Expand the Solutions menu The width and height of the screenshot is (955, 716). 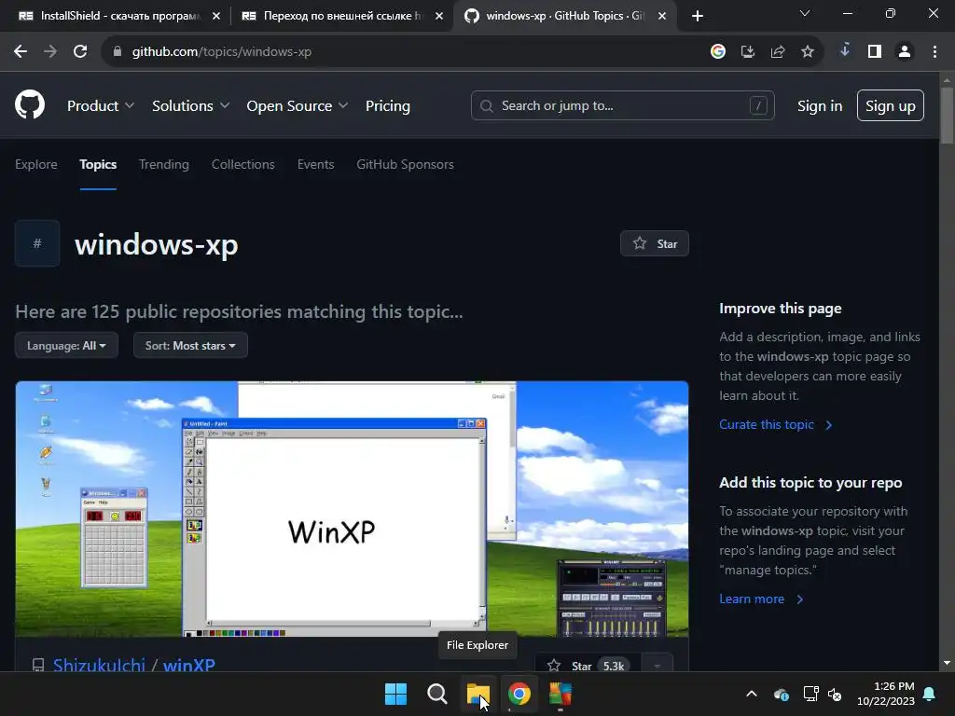click(x=190, y=106)
